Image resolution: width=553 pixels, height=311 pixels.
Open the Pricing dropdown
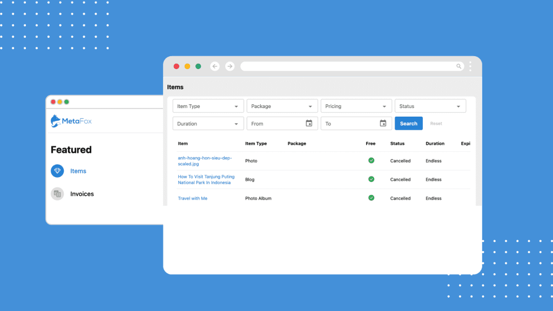(x=356, y=106)
